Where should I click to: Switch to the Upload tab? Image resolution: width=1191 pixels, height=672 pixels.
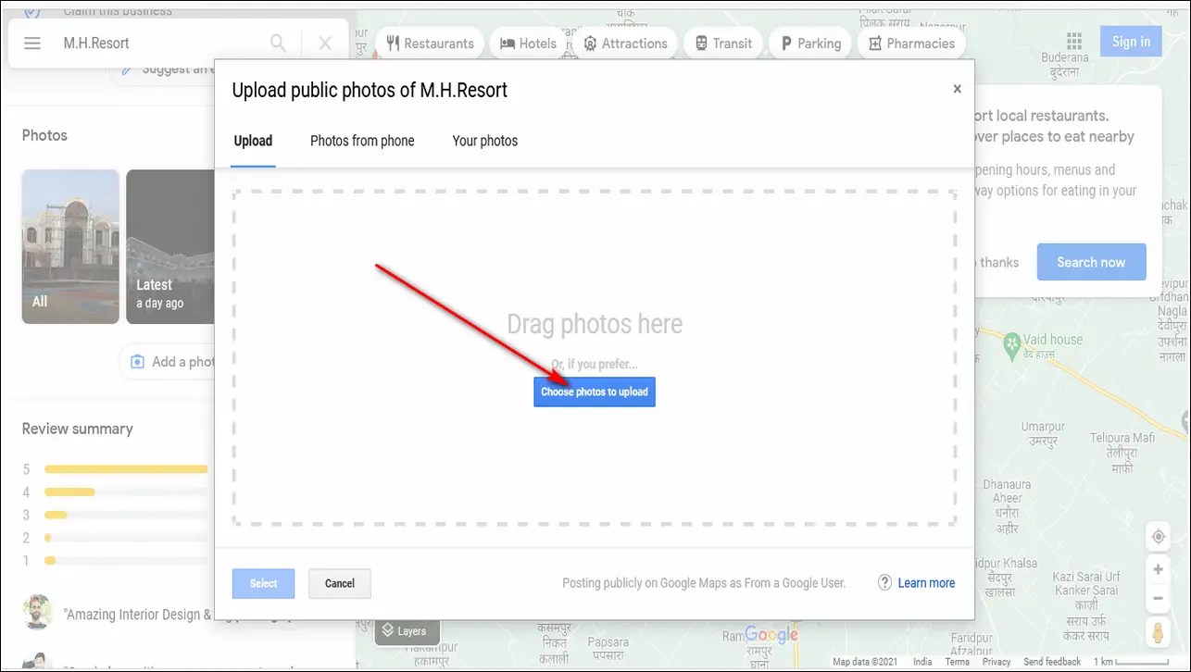pyautogui.click(x=253, y=142)
